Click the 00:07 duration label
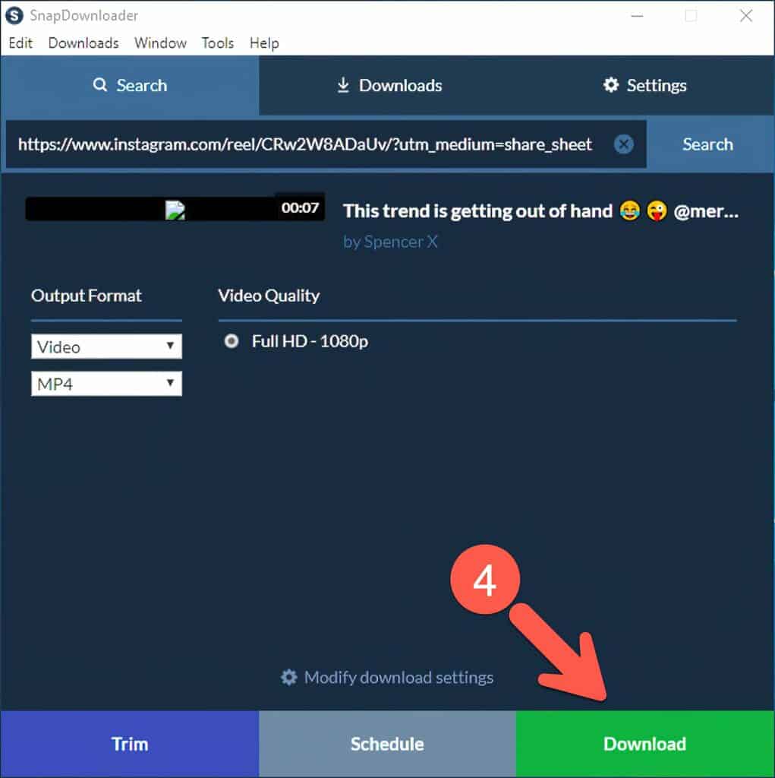Screen dimensions: 775x778 point(300,207)
